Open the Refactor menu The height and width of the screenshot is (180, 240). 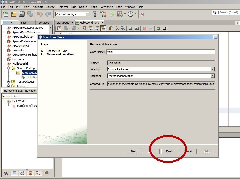coord(63,7)
